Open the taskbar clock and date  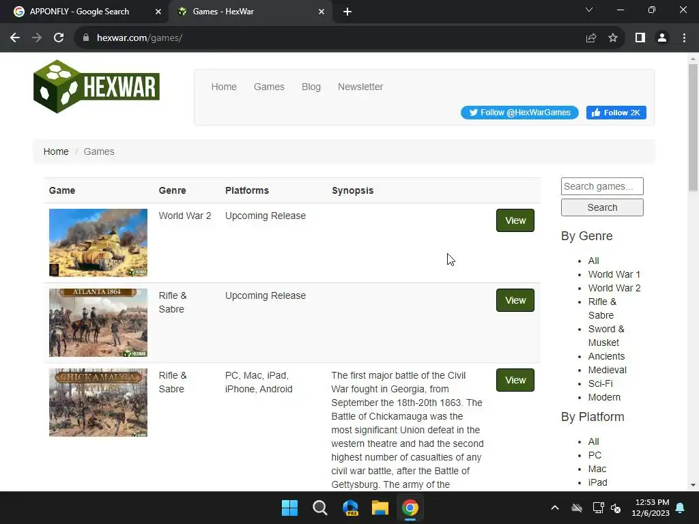click(x=651, y=508)
